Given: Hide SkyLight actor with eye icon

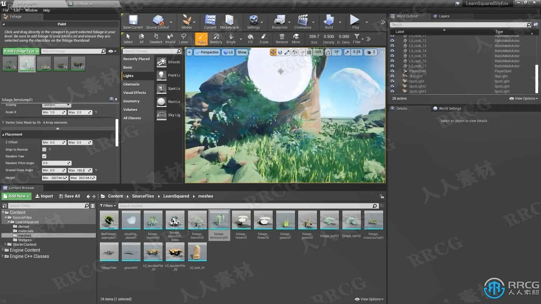Looking at the screenshot, I should click(392, 76).
